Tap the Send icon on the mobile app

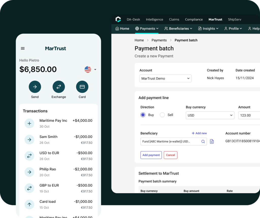(35, 87)
